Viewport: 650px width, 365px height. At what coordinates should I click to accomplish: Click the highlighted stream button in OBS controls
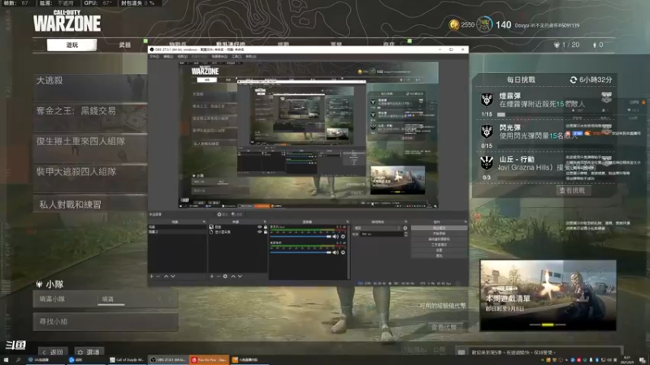point(439,228)
